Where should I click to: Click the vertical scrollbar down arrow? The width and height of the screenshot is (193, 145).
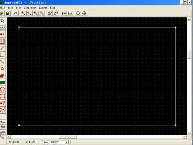tap(189, 133)
